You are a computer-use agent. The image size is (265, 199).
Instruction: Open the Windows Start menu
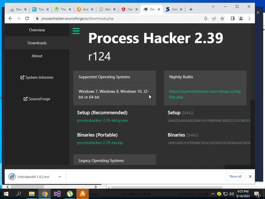(6, 194)
